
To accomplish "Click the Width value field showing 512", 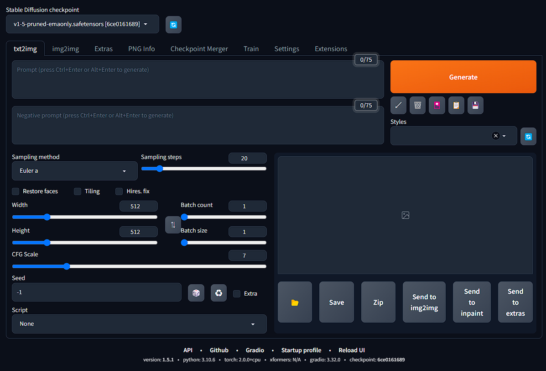I will pyautogui.click(x=139, y=206).
